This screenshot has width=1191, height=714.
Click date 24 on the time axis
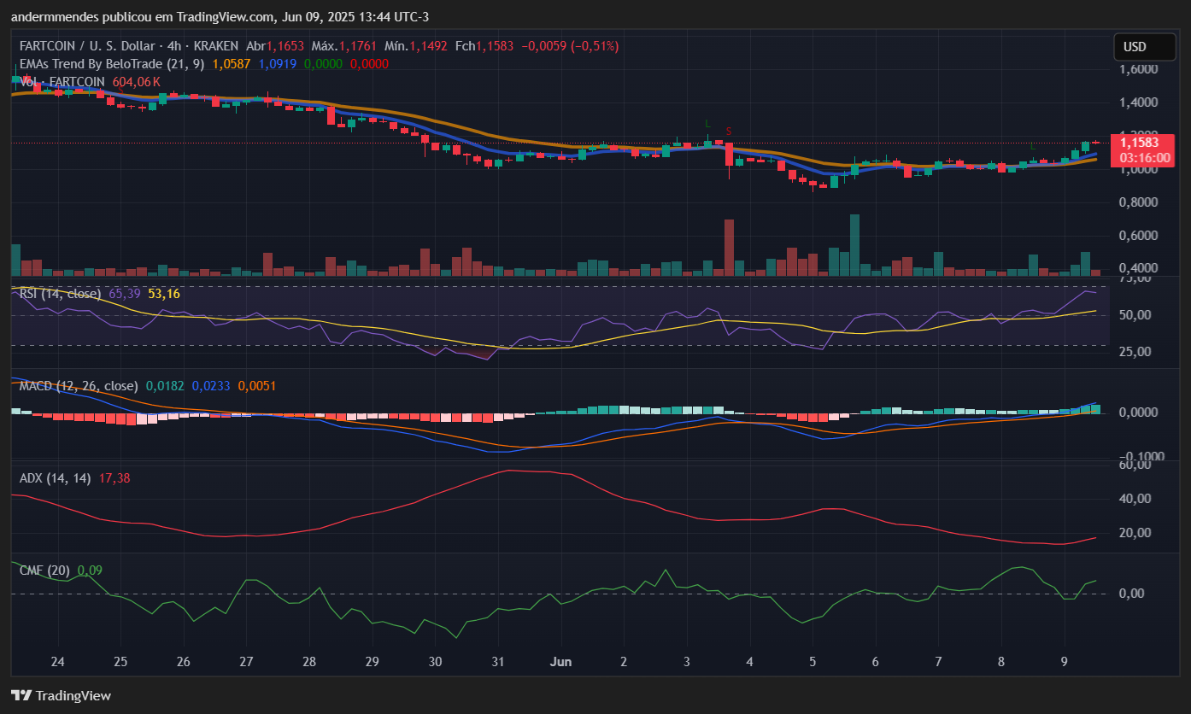[57, 662]
